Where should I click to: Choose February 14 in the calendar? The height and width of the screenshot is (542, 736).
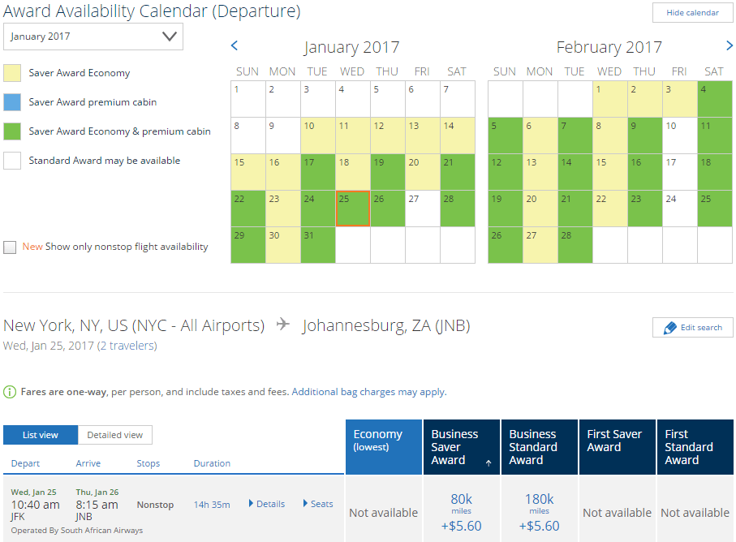click(575, 172)
